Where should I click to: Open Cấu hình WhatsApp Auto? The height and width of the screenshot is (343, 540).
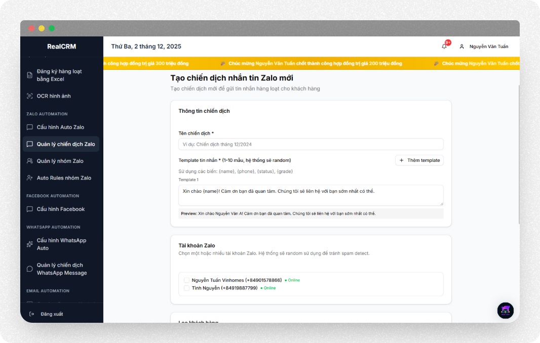pyautogui.click(x=61, y=244)
